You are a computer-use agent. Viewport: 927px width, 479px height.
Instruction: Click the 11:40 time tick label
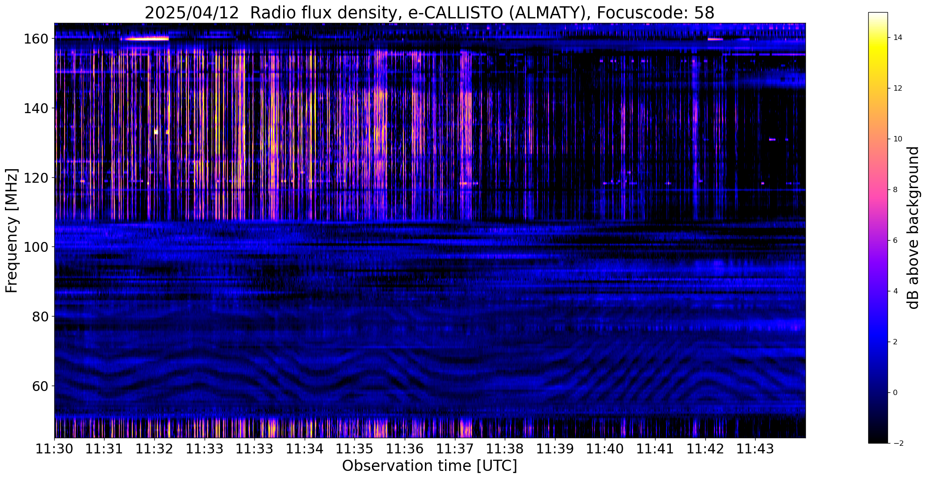605,449
